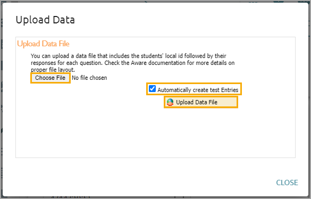
Task: Dismiss the dialog with the teal CLOSE link
Action: [x=287, y=183]
